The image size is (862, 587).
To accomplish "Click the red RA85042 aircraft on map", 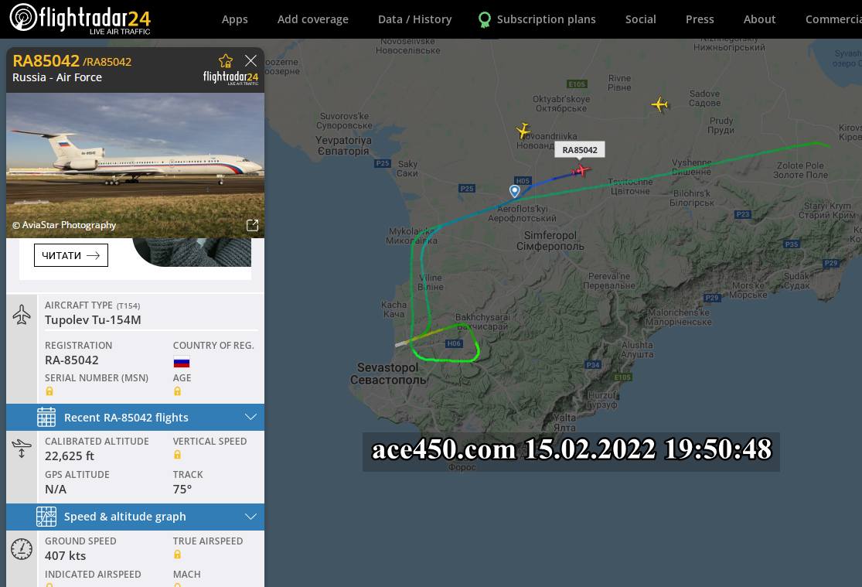I will point(582,170).
